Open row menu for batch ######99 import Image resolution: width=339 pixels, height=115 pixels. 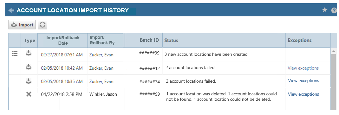point(15,54)
